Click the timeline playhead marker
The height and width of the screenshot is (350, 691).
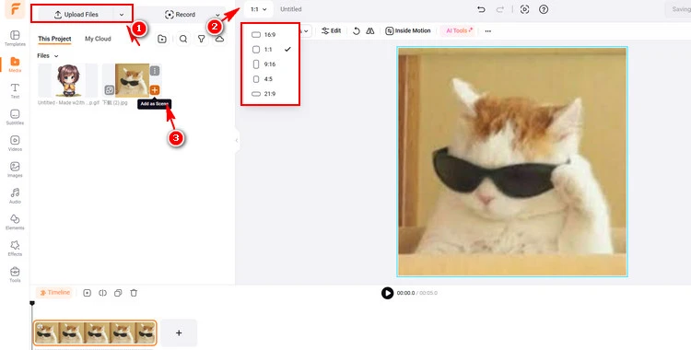[32, 303]
